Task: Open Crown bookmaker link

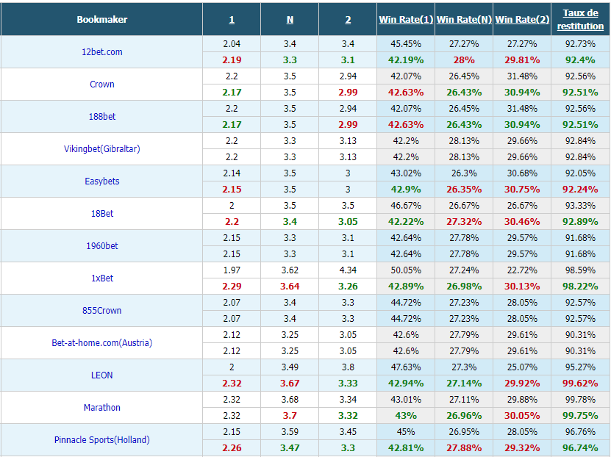Action: (101, 84)
